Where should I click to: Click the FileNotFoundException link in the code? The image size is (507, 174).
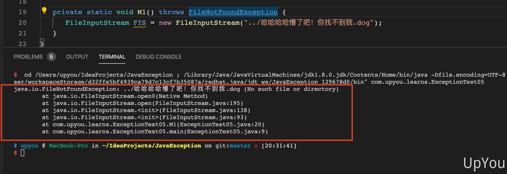[233, 12]
